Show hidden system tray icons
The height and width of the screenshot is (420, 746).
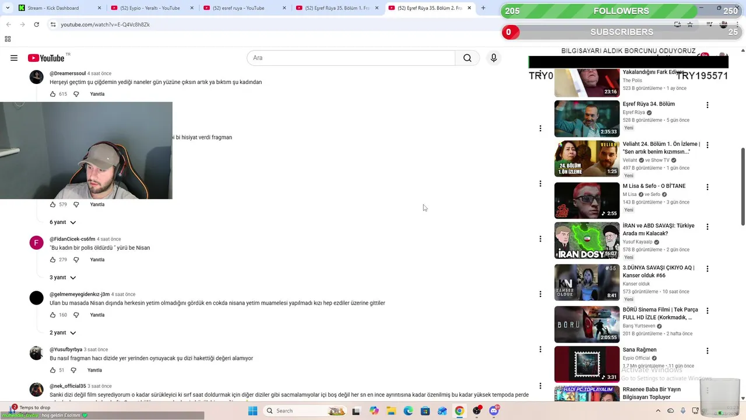(x=657, y=411)
